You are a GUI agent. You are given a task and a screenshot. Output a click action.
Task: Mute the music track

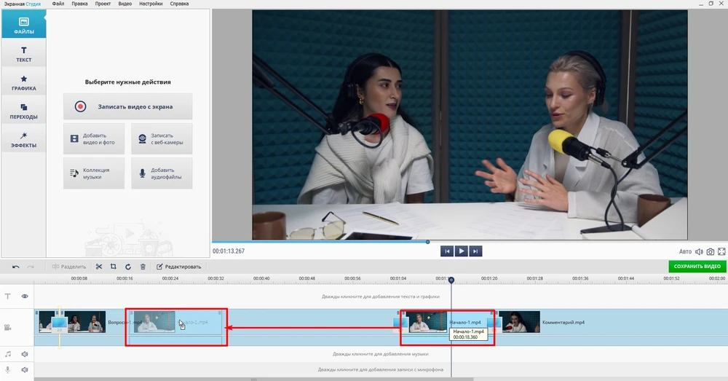[x=25, y=354]
